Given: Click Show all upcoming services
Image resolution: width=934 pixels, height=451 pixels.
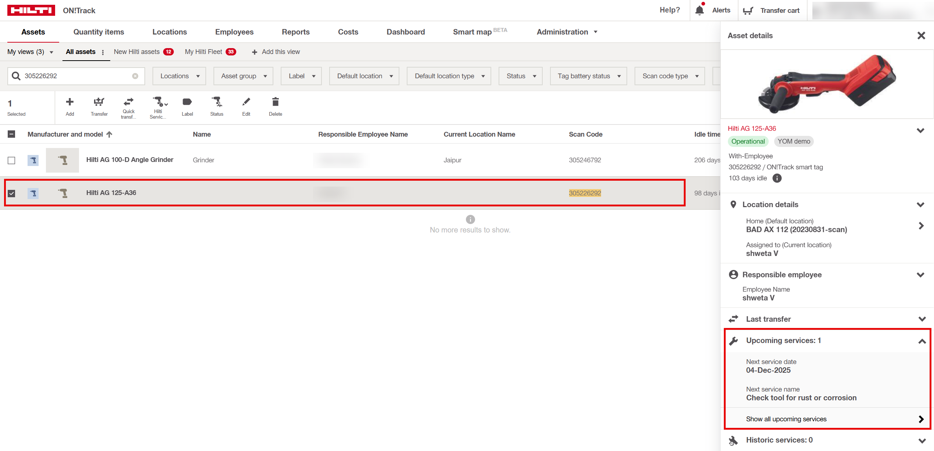Looking at the screenshot, I should pyautogui.click(x=786, y=419).
